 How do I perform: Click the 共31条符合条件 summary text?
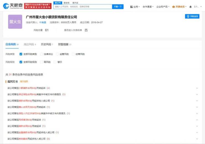click(x=24, y=74)
